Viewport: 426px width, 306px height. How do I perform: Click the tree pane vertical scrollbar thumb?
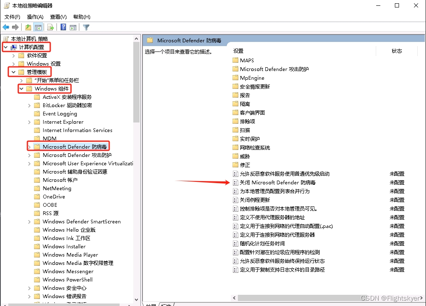(136, 82)
